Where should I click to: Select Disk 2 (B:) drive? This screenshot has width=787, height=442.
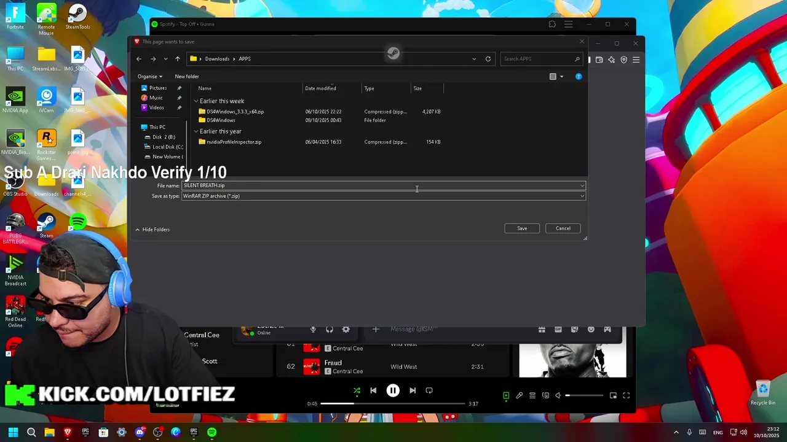164,137
